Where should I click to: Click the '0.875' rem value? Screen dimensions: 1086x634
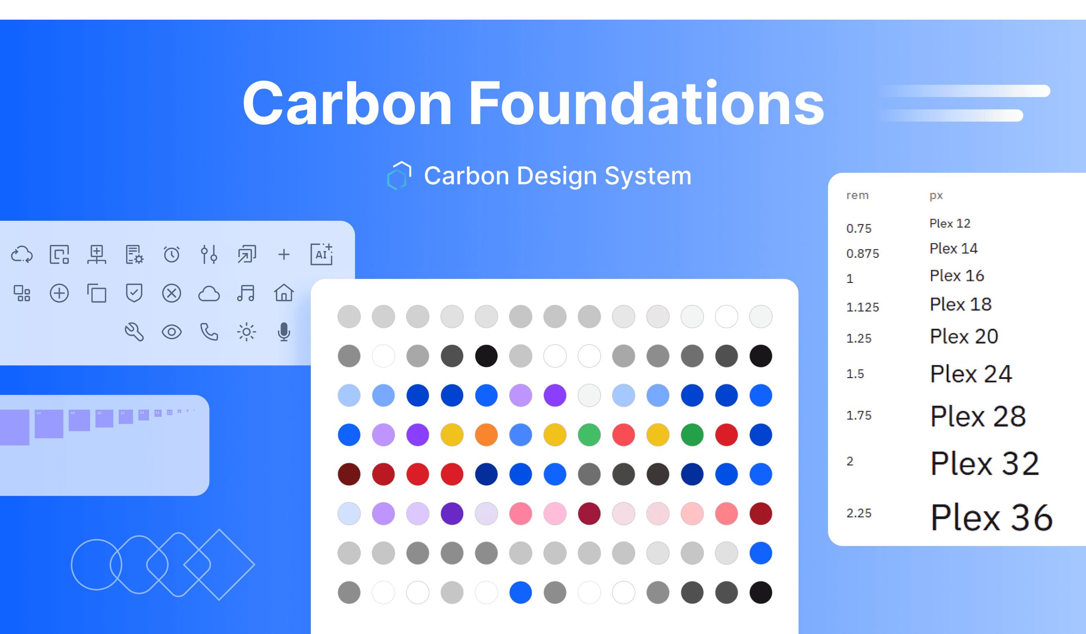point(863,254)
